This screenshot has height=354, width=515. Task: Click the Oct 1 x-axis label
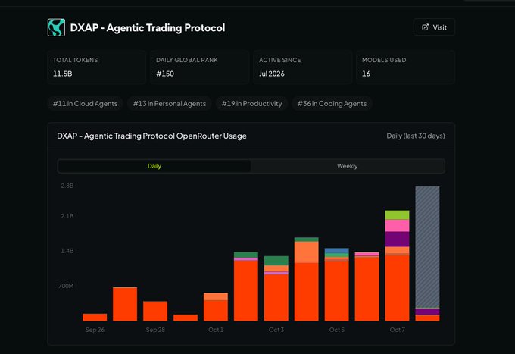(216, 330)
